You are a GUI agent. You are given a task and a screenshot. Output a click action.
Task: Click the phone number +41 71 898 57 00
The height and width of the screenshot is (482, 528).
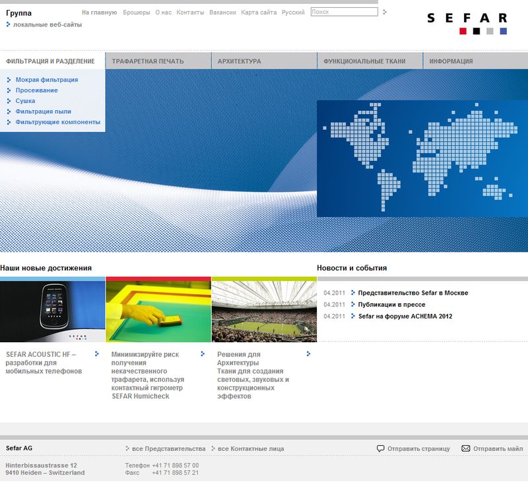pos(176,465)
